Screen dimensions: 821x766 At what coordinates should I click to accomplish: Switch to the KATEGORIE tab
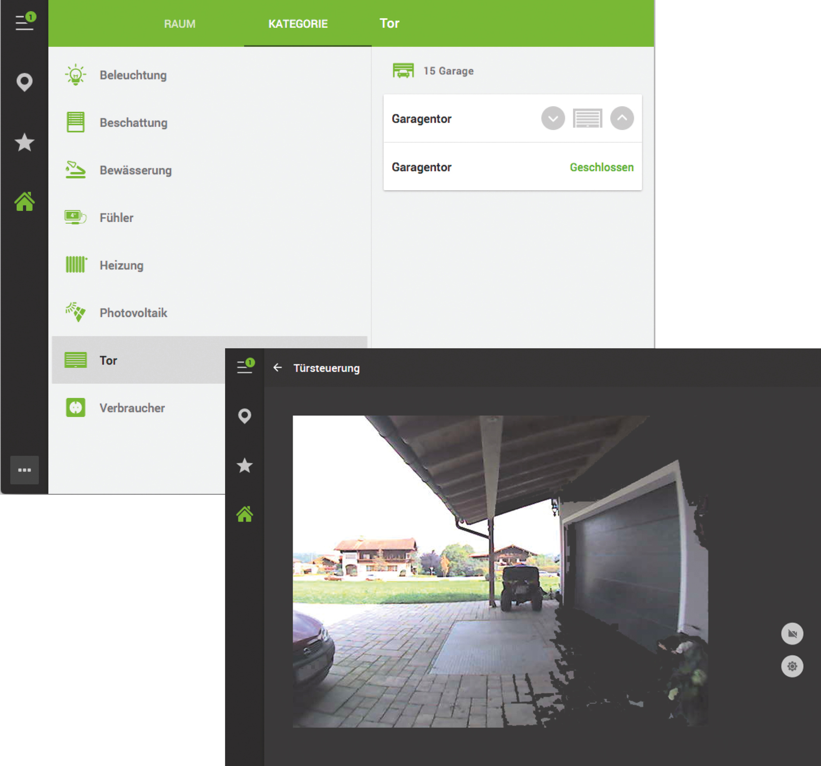point(298,24)
